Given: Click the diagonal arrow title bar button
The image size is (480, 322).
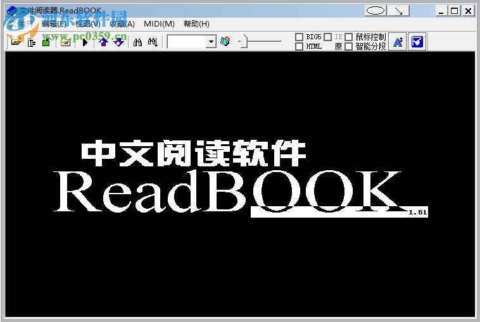Looking at the screenshot, I should (398, 11).
